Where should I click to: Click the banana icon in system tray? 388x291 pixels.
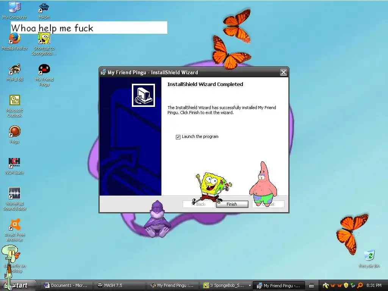click(326, 285)
